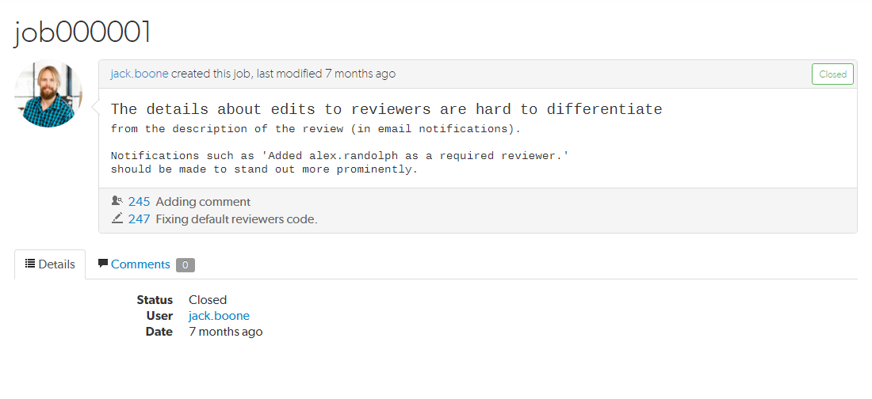Click the 'Adding comment' review description
The image size is (872, 399).
[203, 202]
